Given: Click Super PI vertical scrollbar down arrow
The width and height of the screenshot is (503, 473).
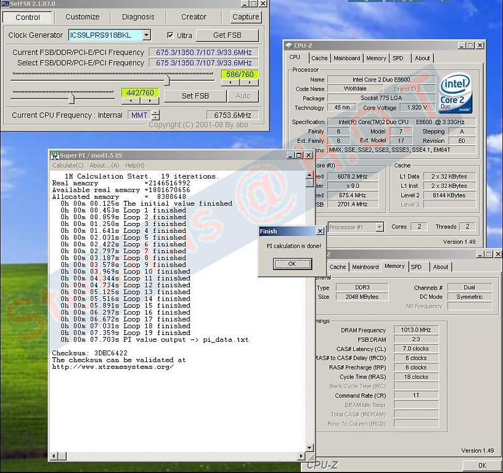Looking at the screenshot, I should [x=309, y=447].
